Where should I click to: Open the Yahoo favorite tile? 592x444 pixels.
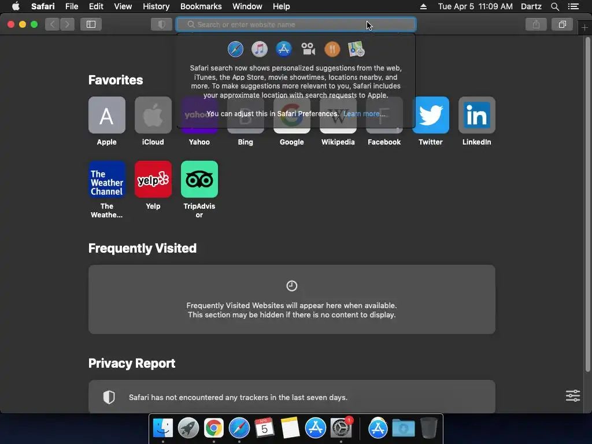coord(199,115)
